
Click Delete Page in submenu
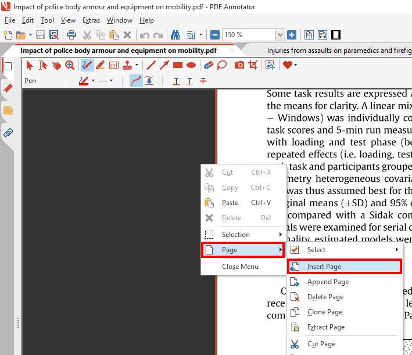pos(344,297)
